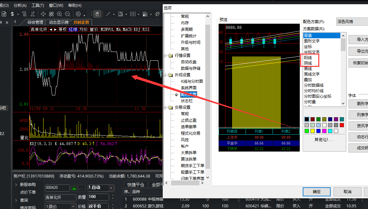This screenshot has height=209, width=368.
Task: Click the green unlock icon beside 000420
Action: 74,188
